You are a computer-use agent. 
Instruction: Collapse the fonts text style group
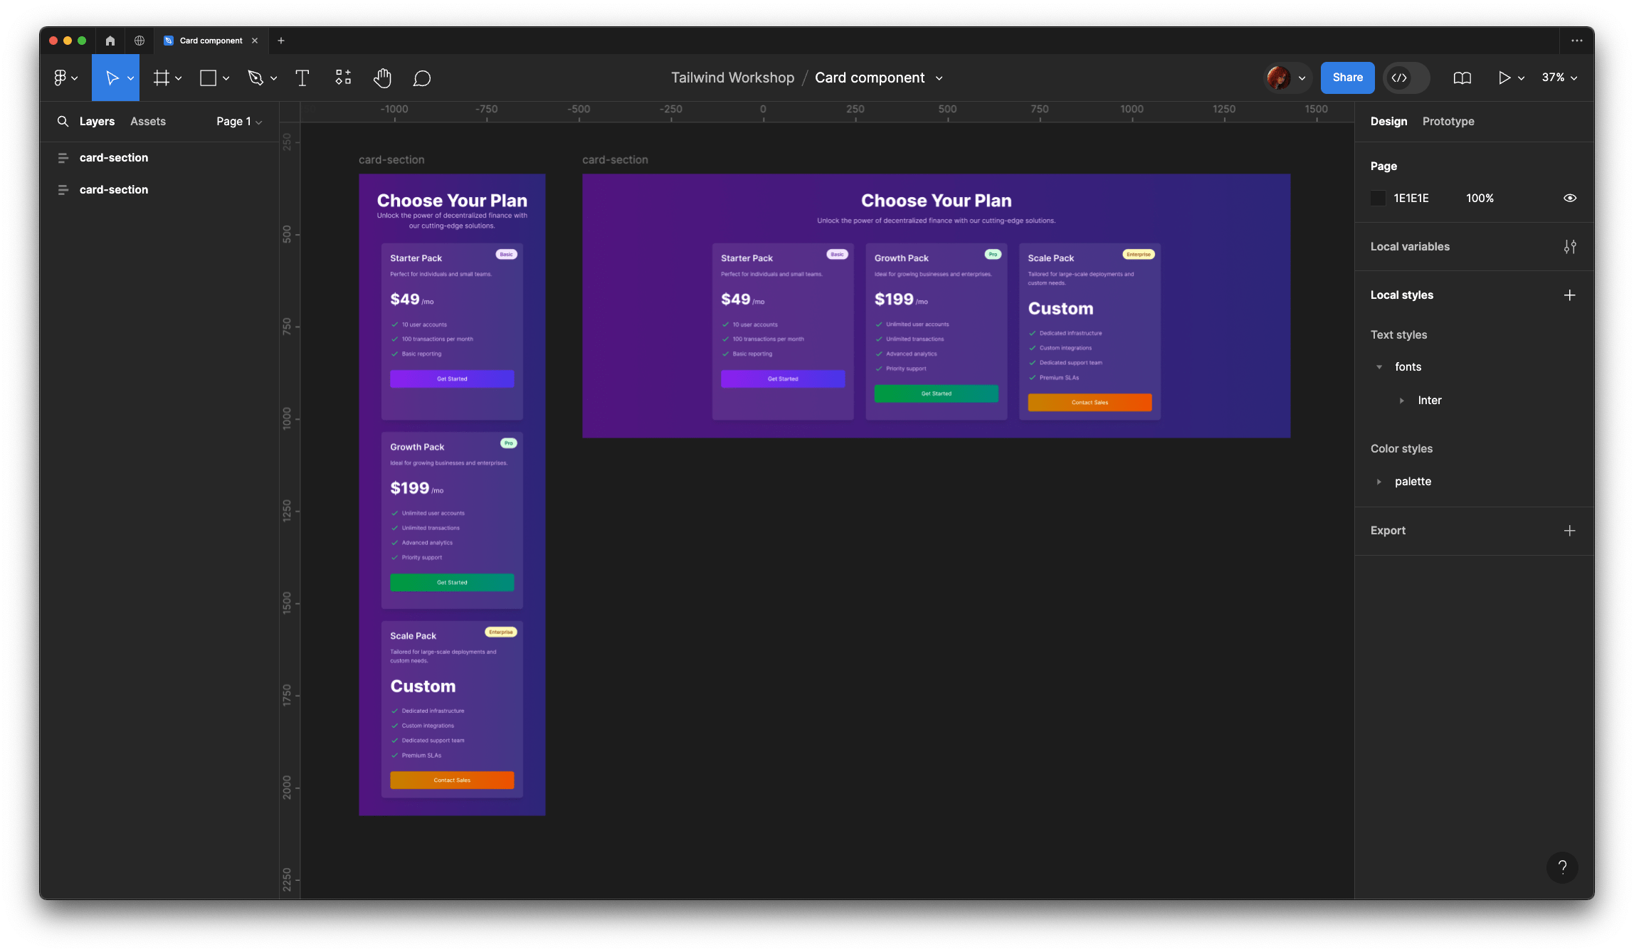click(x=1379, y=367)
